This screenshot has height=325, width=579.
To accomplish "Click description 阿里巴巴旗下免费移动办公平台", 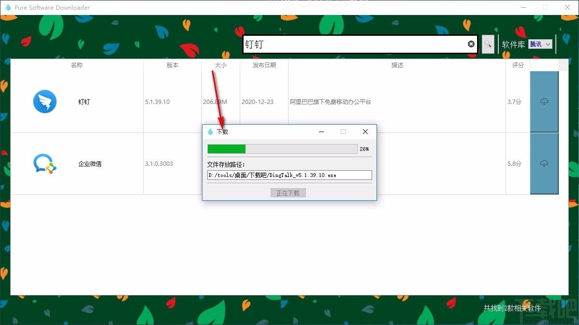I will click(331, 102).
